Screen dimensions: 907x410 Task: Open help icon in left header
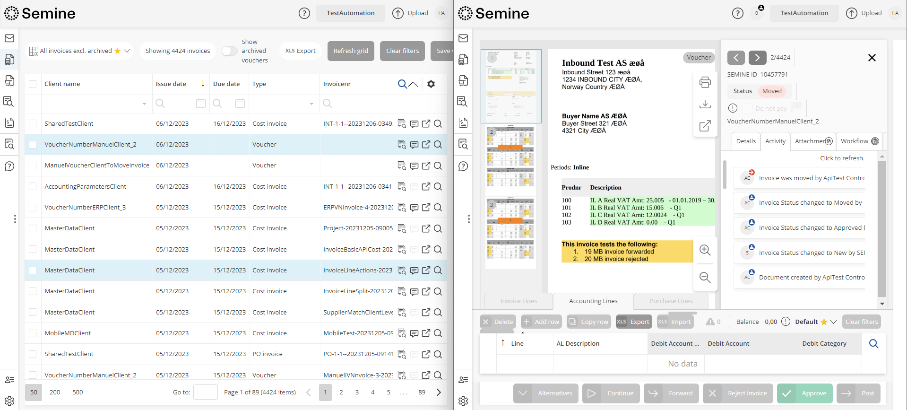point(304,13)
